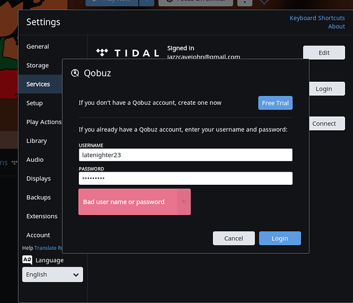
Task: Click the Free Trial button
Action: click(275, 103)
